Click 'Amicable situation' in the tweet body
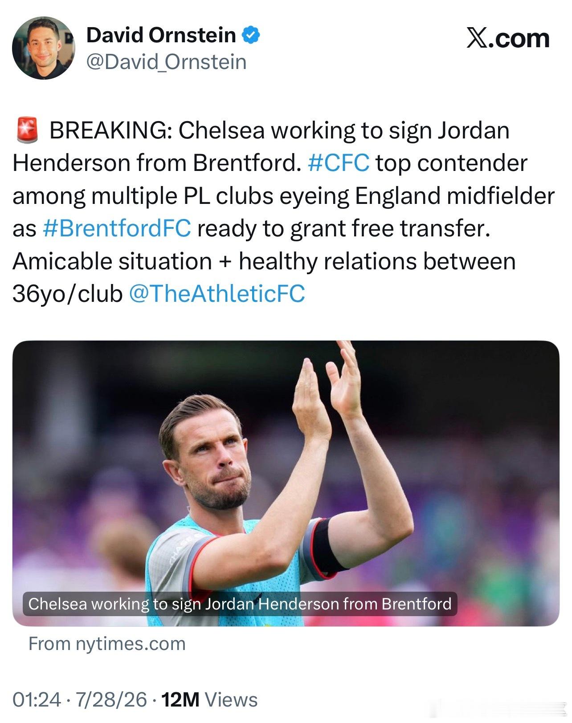 click(112, 261)
